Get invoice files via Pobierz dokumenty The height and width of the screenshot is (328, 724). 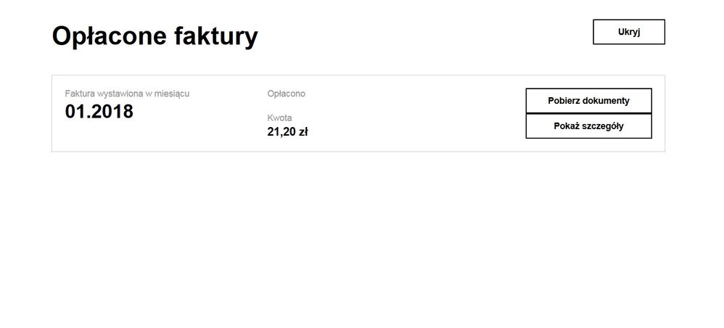[588, 101]
